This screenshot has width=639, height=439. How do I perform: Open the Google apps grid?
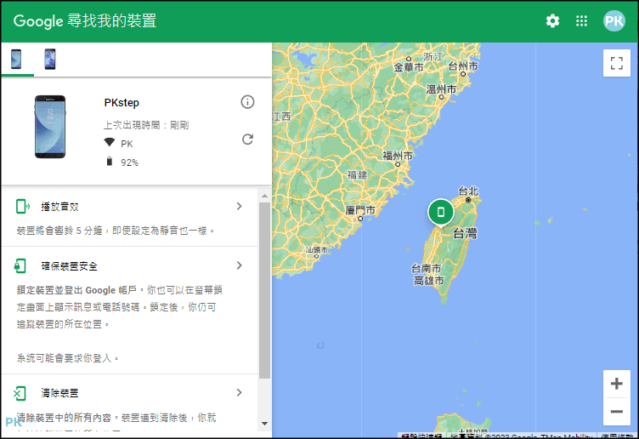click(581, 20)
